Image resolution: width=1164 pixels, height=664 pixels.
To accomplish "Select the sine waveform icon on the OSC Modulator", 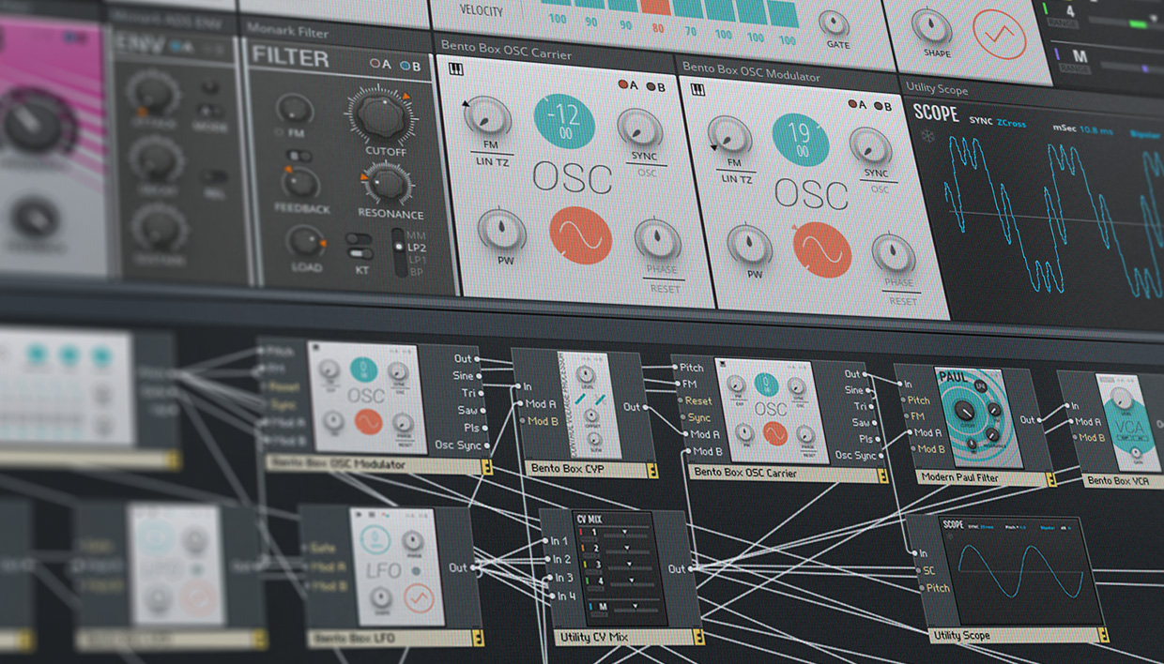I will (822, 248).
